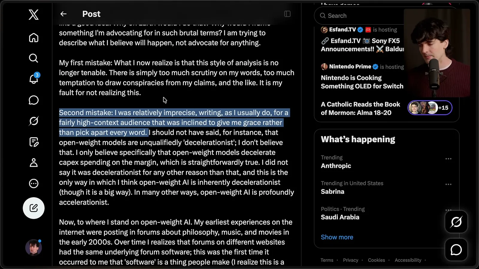Go to the Home feed
Image resolution: width=479 pixels, height=269 pixels.
pos(34,38)
